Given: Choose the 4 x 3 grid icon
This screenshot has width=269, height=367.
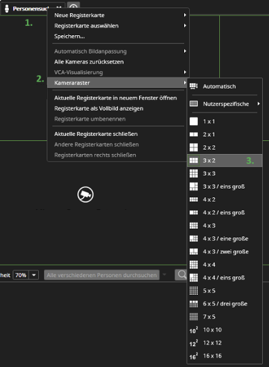Looking at the screenshot, I should coord(194,226).
